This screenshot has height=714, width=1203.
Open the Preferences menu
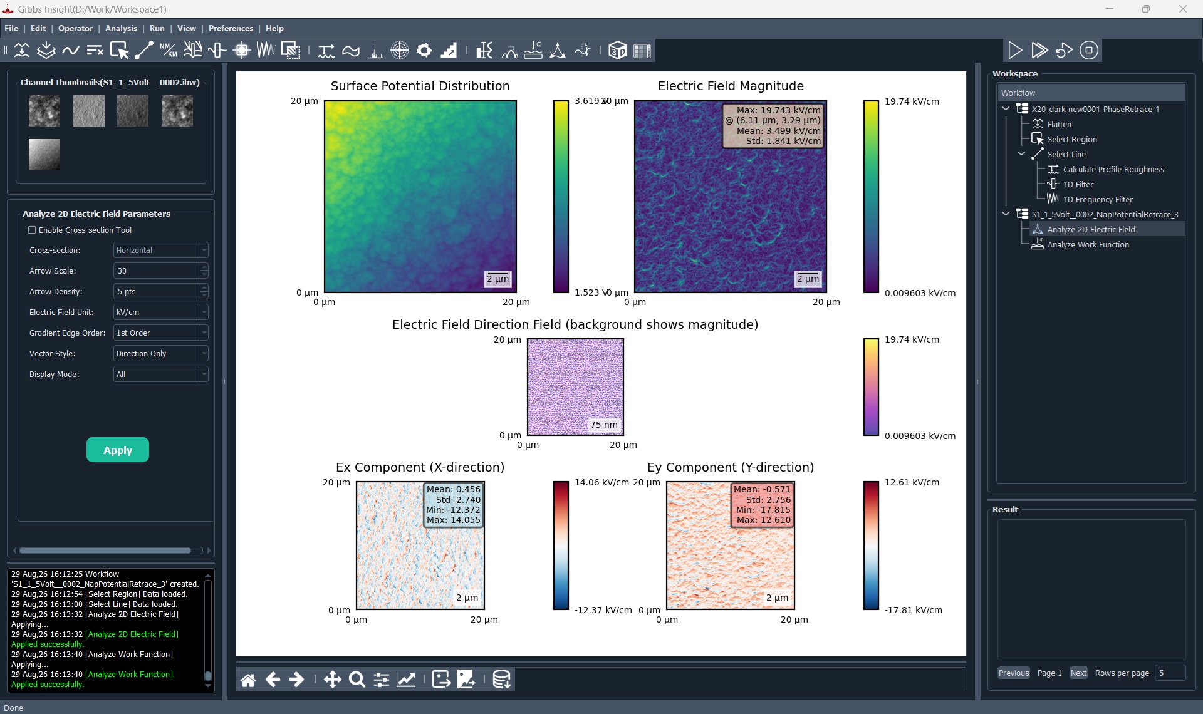[231, 28]
